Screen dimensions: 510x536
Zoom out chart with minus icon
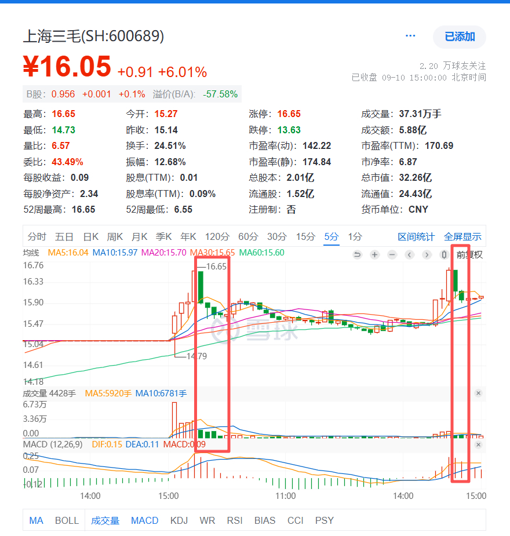[x=392, y=254]
